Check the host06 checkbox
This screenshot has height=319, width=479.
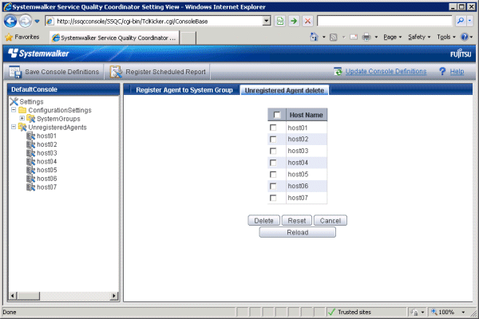coord(273,186)
